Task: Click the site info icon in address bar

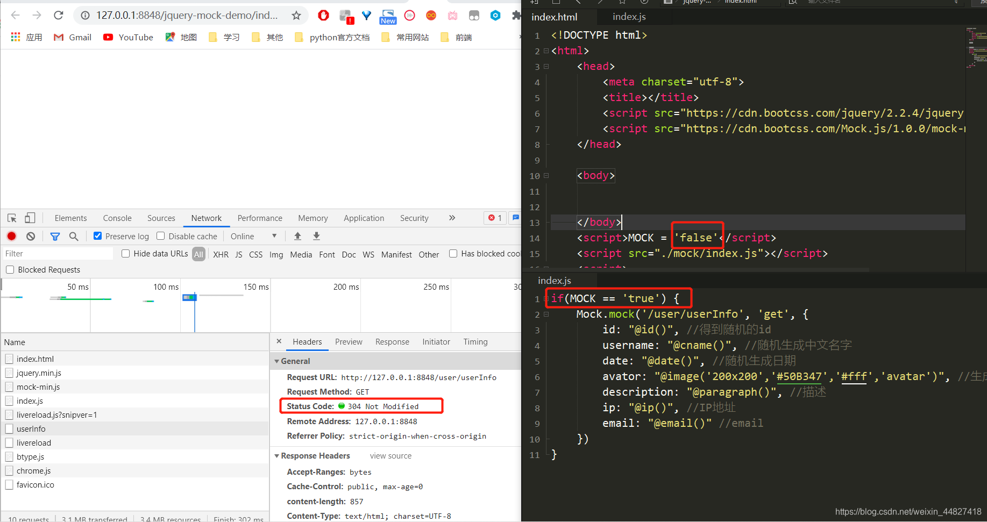Action: coord(85,16)
